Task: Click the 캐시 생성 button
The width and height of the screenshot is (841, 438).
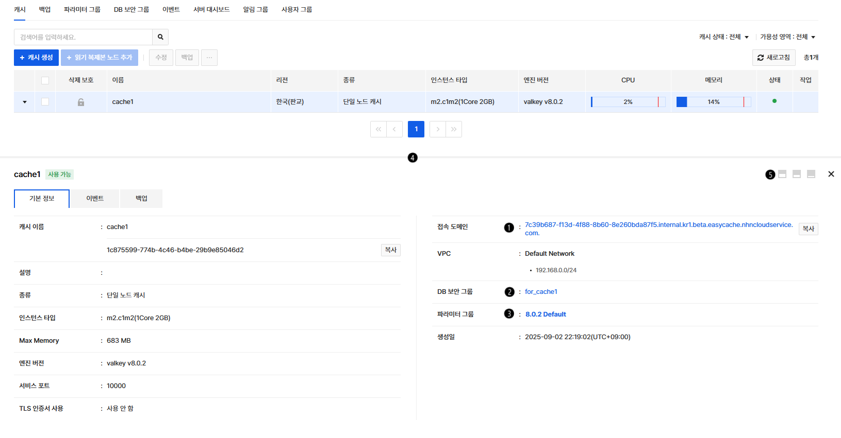Action: click(36, 58)
